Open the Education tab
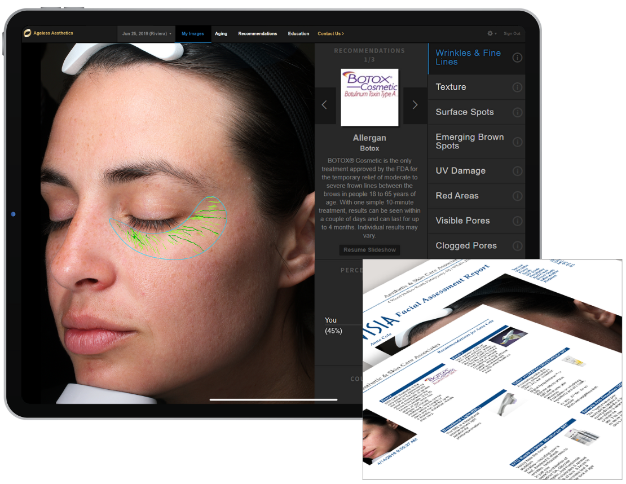626x484 pixels. point(298,34)
